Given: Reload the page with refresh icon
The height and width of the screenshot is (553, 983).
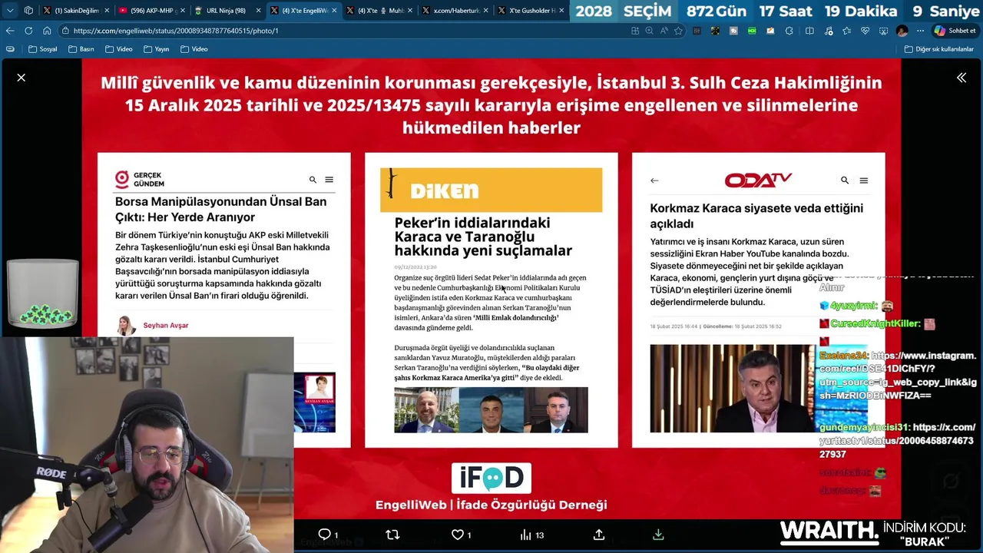Looking at the screenshot, I should click(28, 31).
